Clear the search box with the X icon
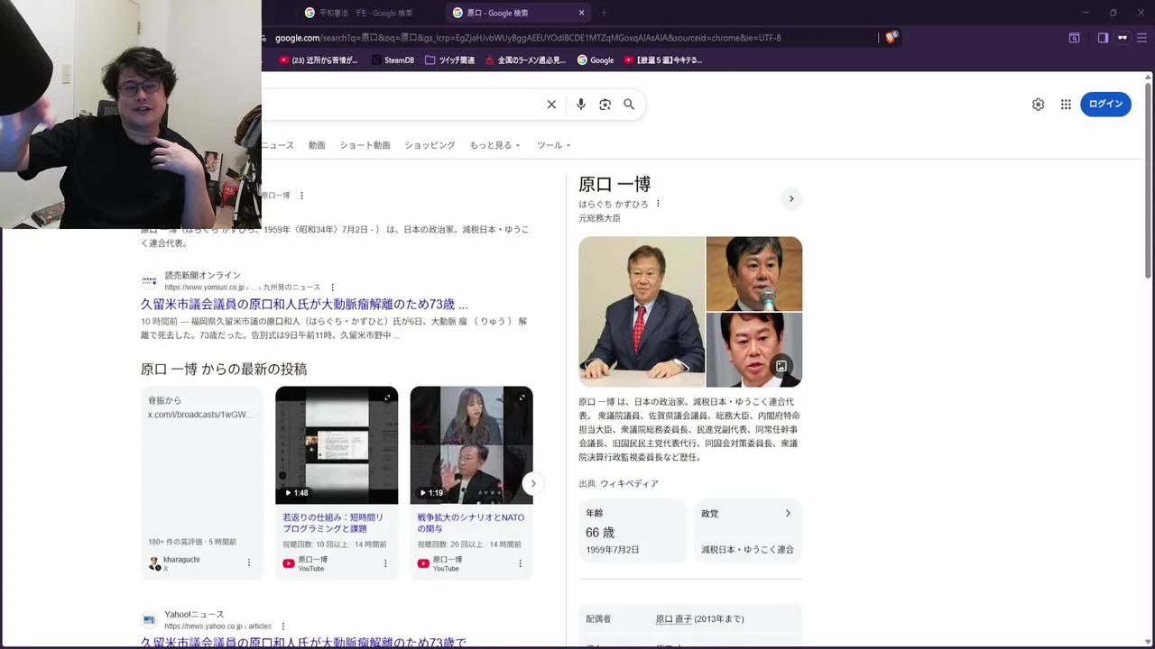Image resolution: width=1155 pixels, height=649 pixels. pyautogui.click(x=551, y=105)
